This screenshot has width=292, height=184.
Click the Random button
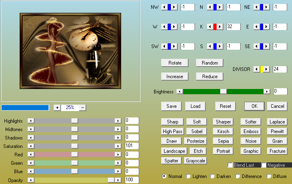coord(210,63)
